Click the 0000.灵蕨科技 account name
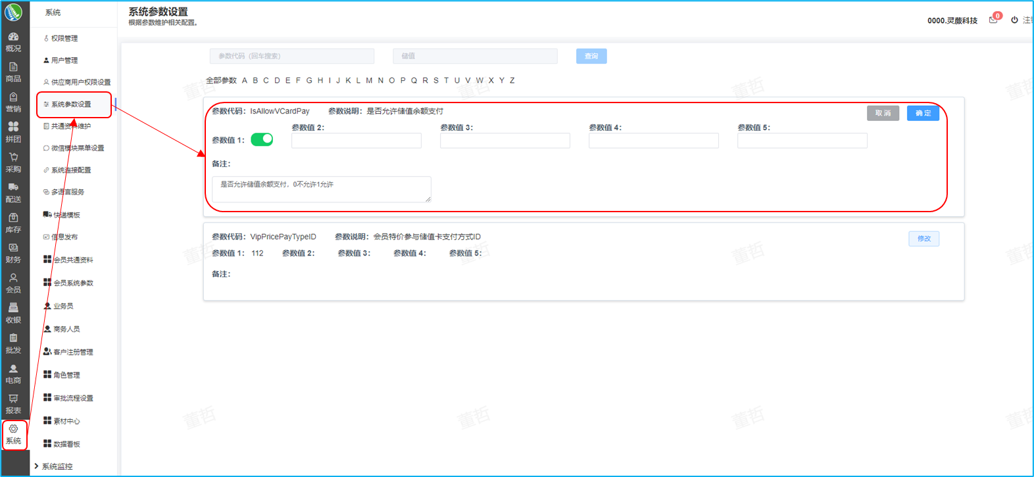1034x477 pixels. click(x=952, y=20)
